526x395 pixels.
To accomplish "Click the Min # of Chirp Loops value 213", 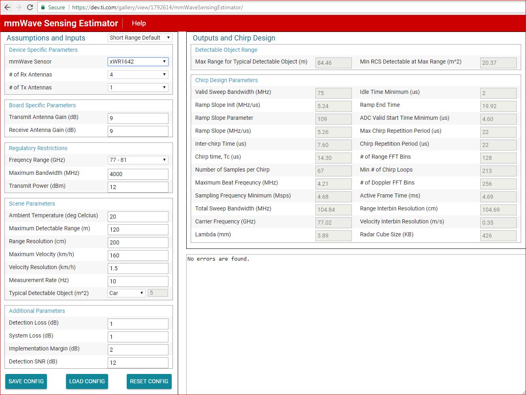I will [x=498, y=171].
